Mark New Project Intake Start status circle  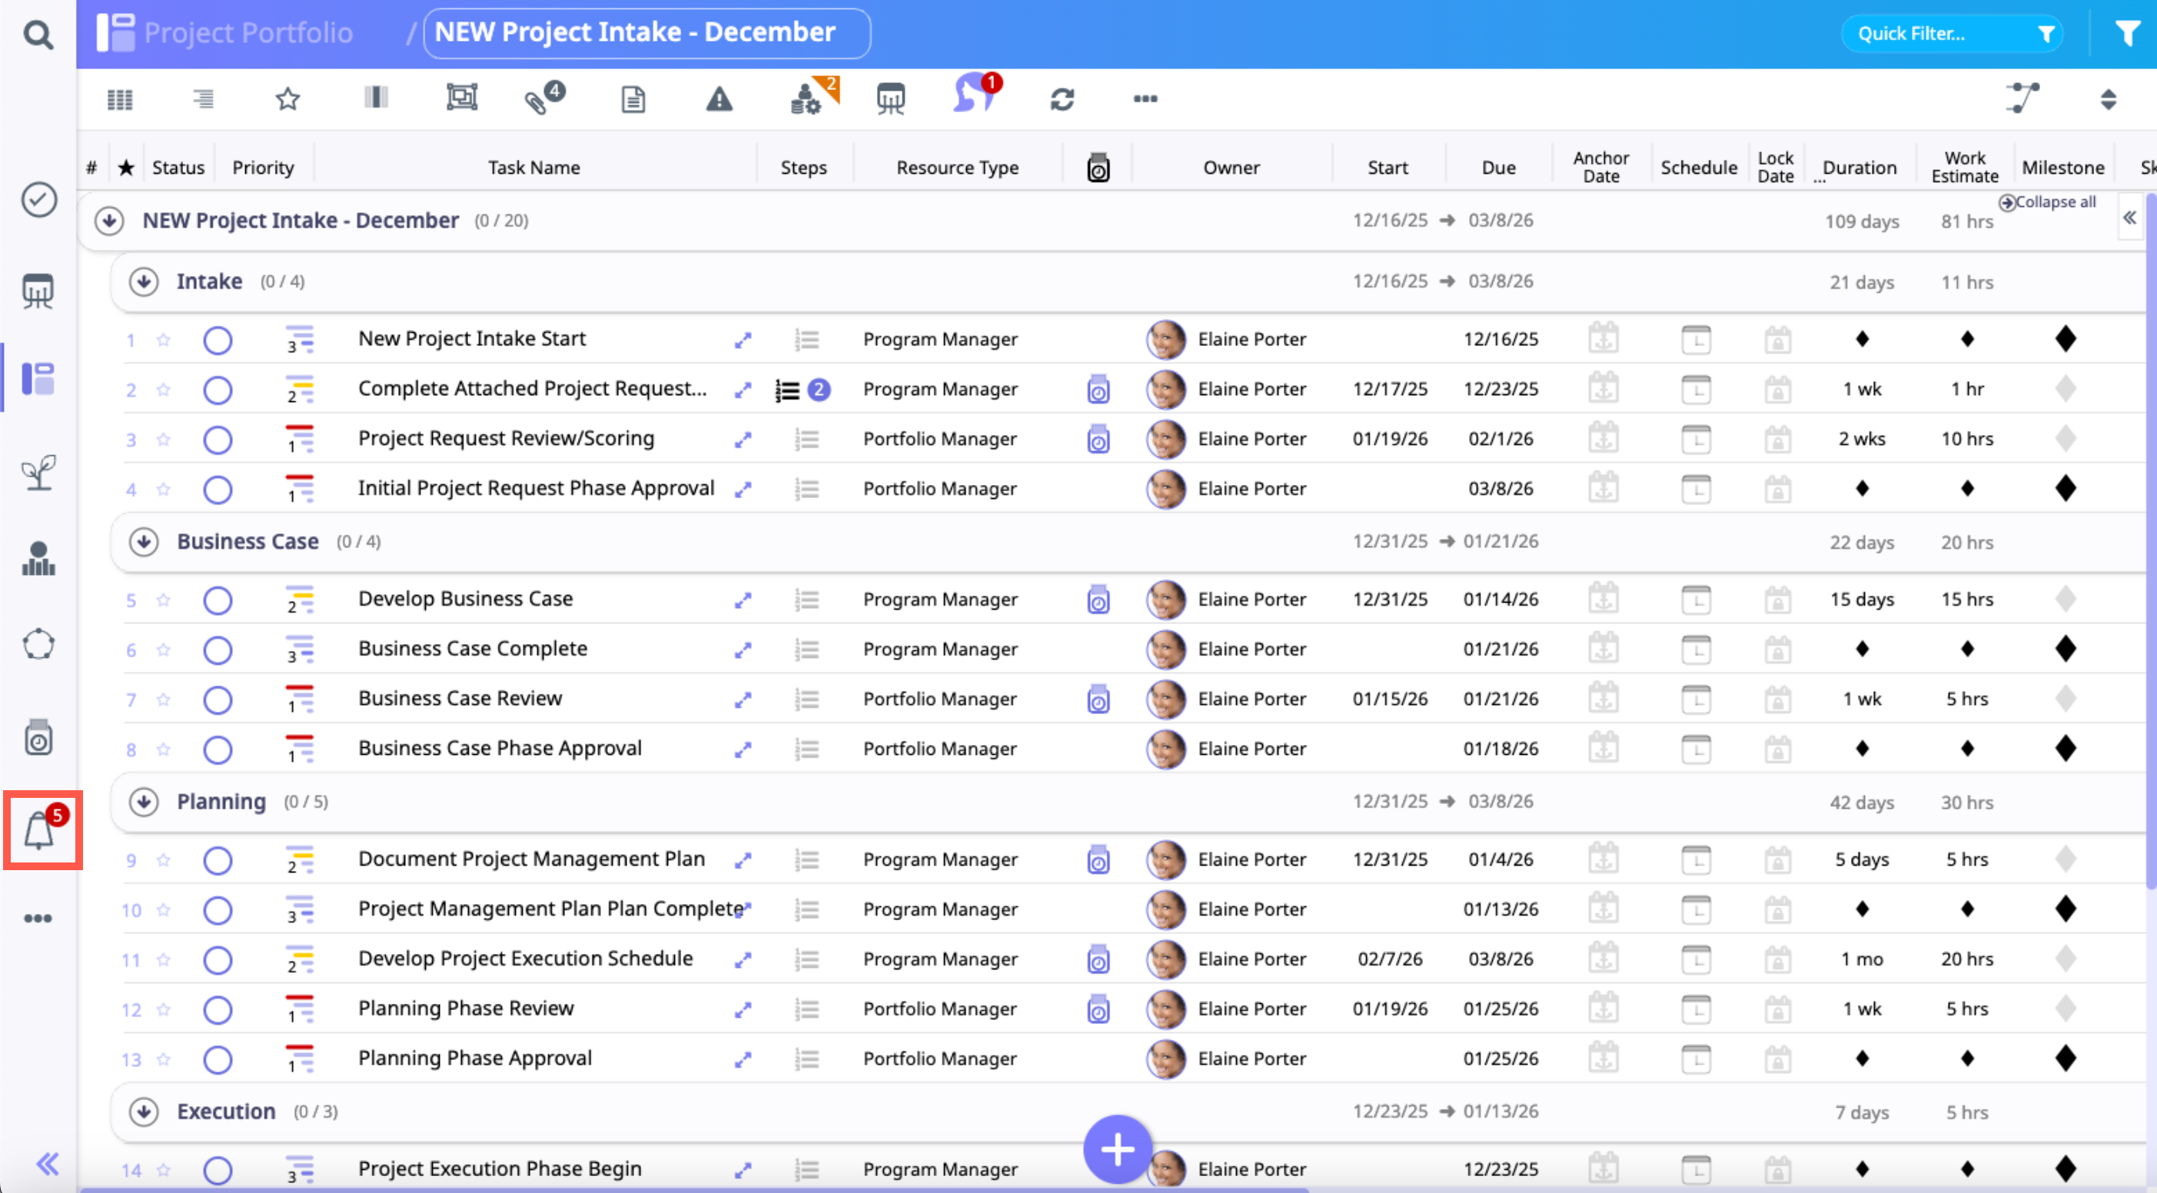218,341
